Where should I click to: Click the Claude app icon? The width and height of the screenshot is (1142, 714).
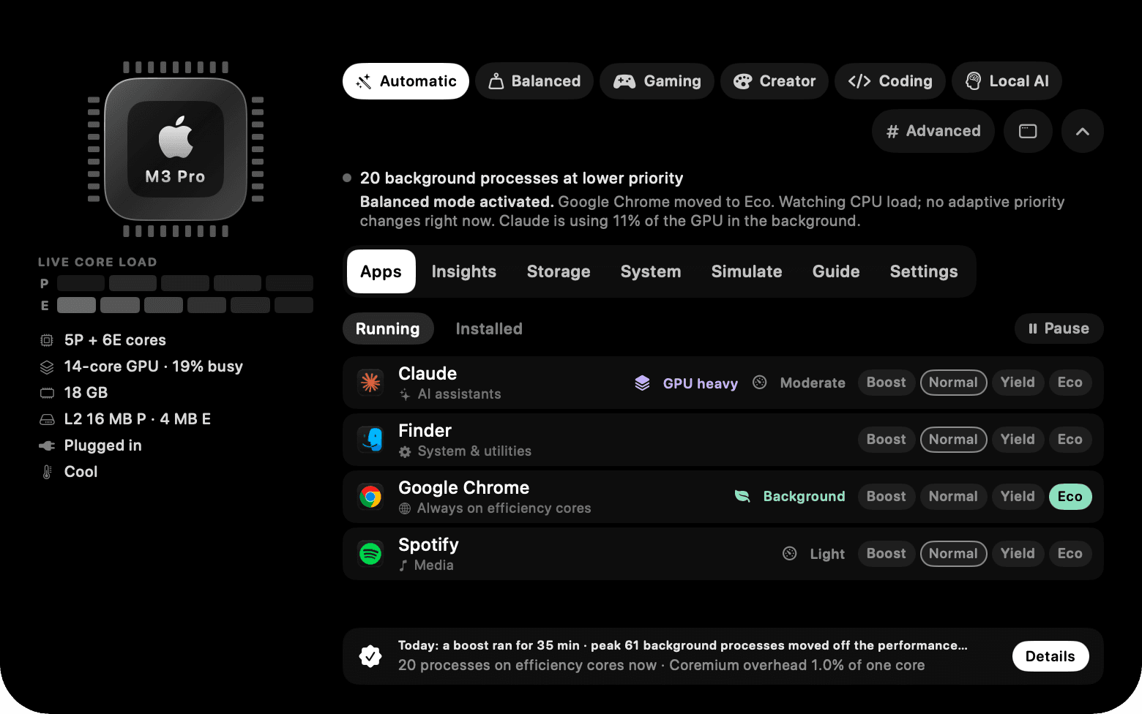click(370, 383)
